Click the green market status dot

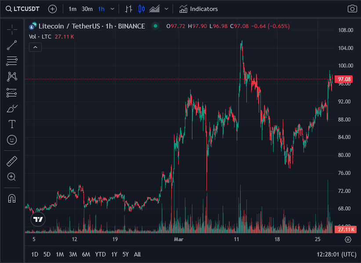155,26
